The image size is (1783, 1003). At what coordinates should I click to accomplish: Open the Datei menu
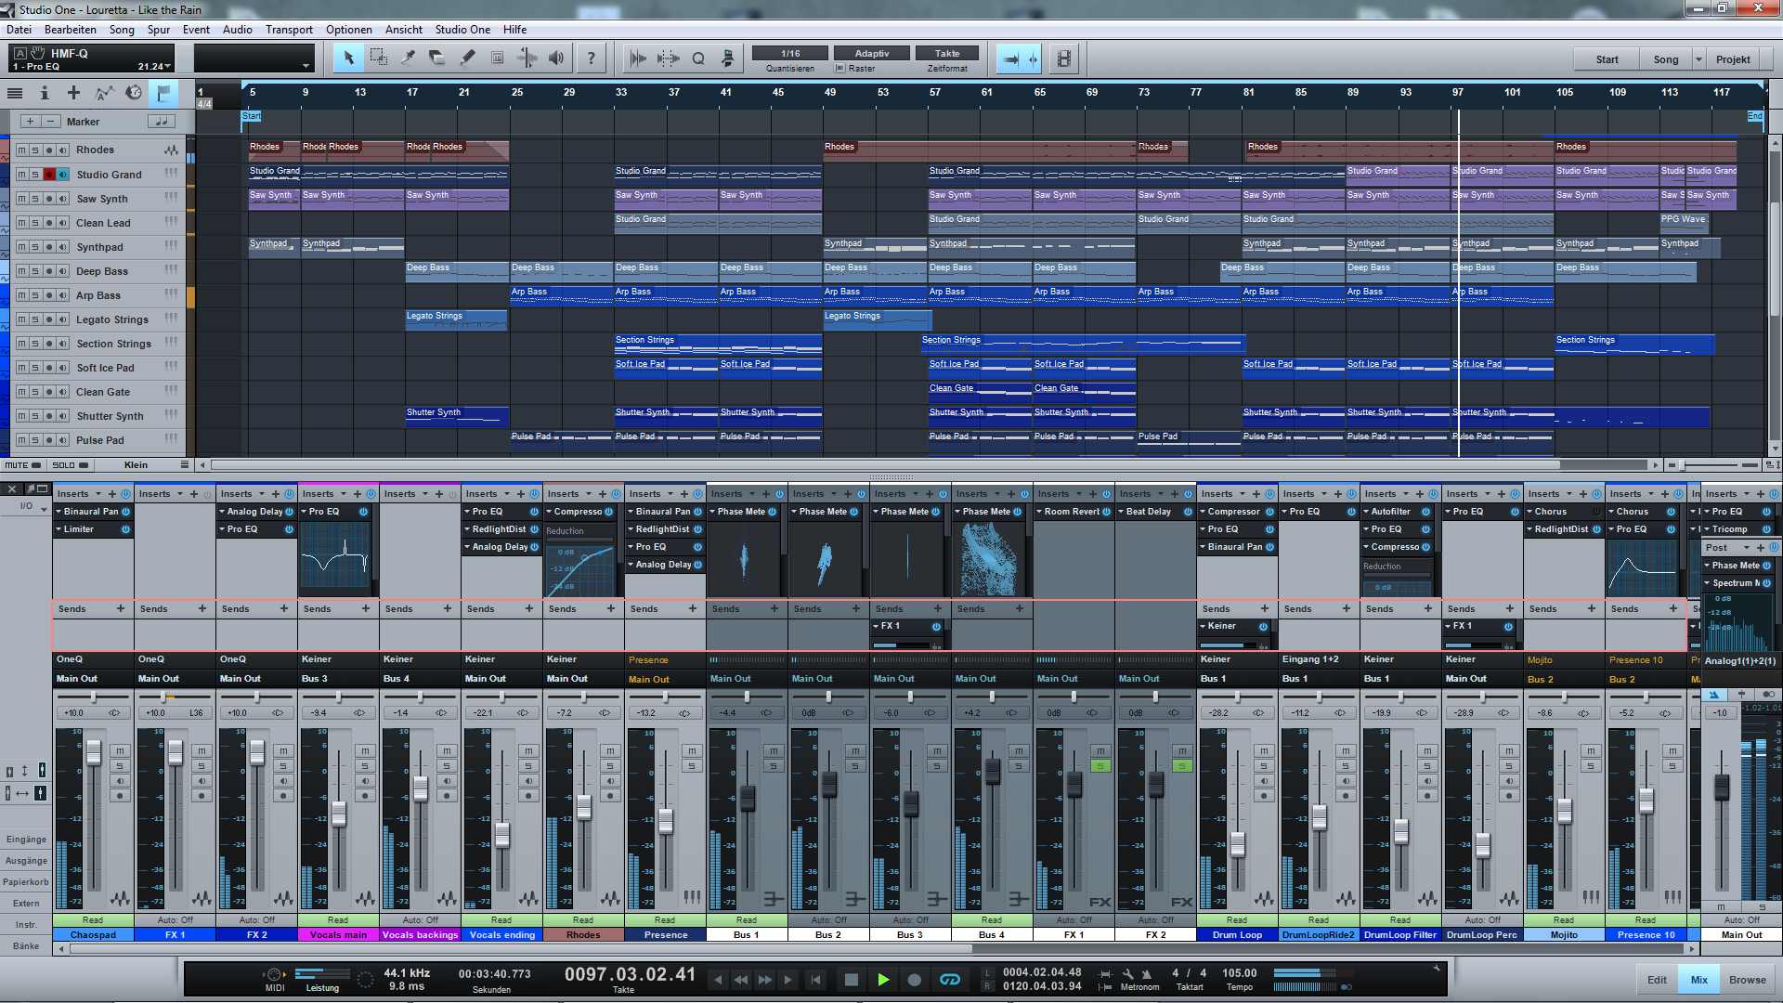(x=20, y=30)
